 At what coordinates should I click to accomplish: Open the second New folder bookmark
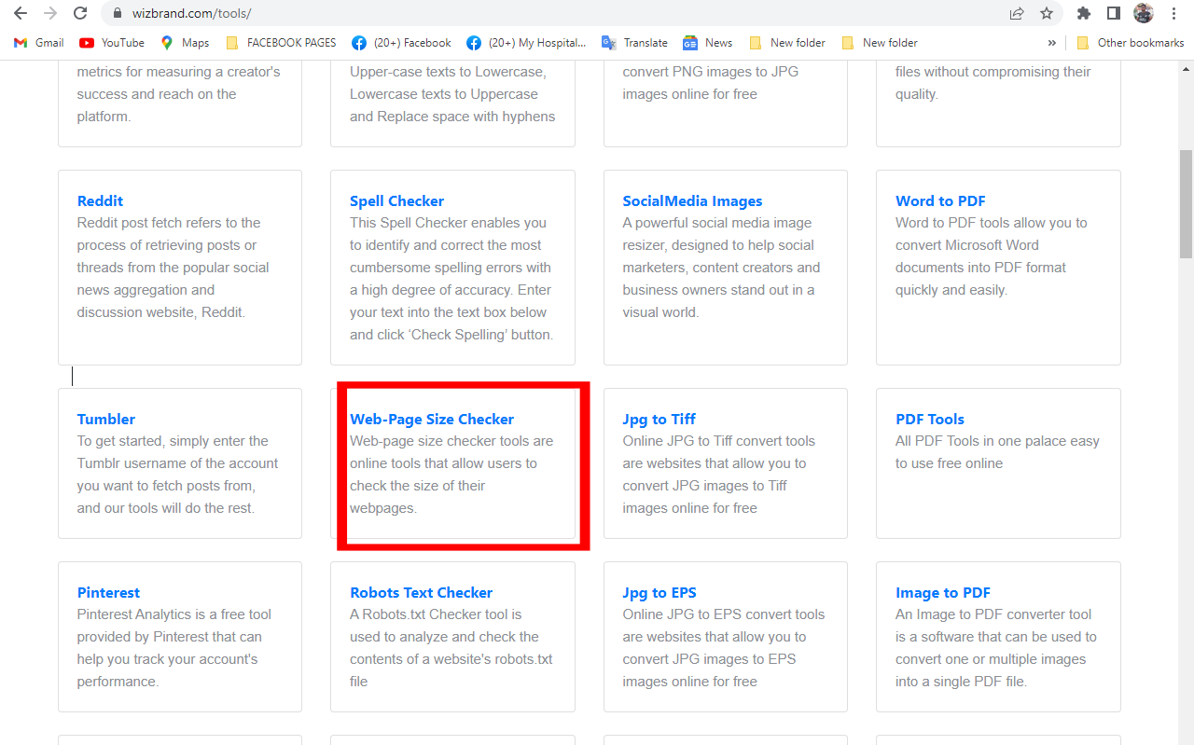tap(880, 43)
